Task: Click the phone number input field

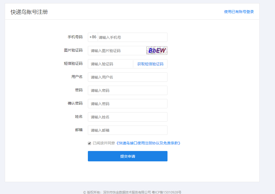Action: pos(132,37)
